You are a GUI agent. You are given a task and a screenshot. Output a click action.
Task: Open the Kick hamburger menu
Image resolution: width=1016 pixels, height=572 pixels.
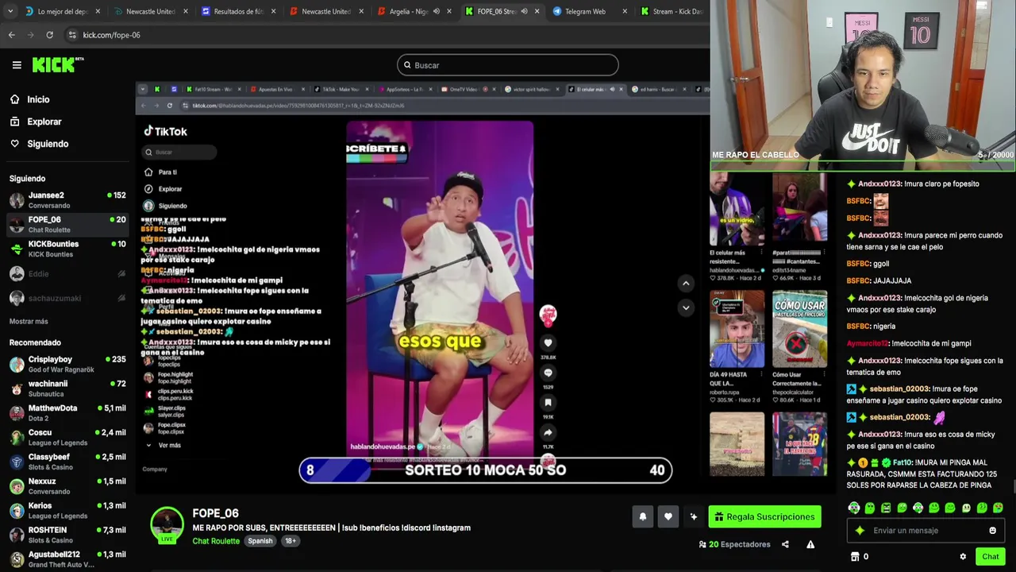17,65
